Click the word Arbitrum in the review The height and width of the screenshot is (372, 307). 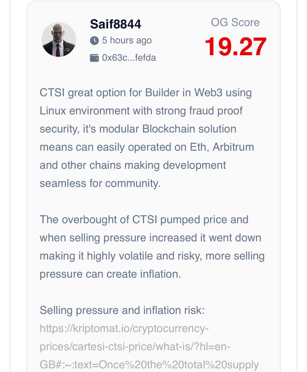point(233,147)
